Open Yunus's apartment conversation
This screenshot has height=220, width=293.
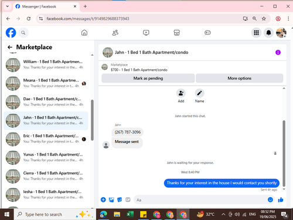click(46, 157)
